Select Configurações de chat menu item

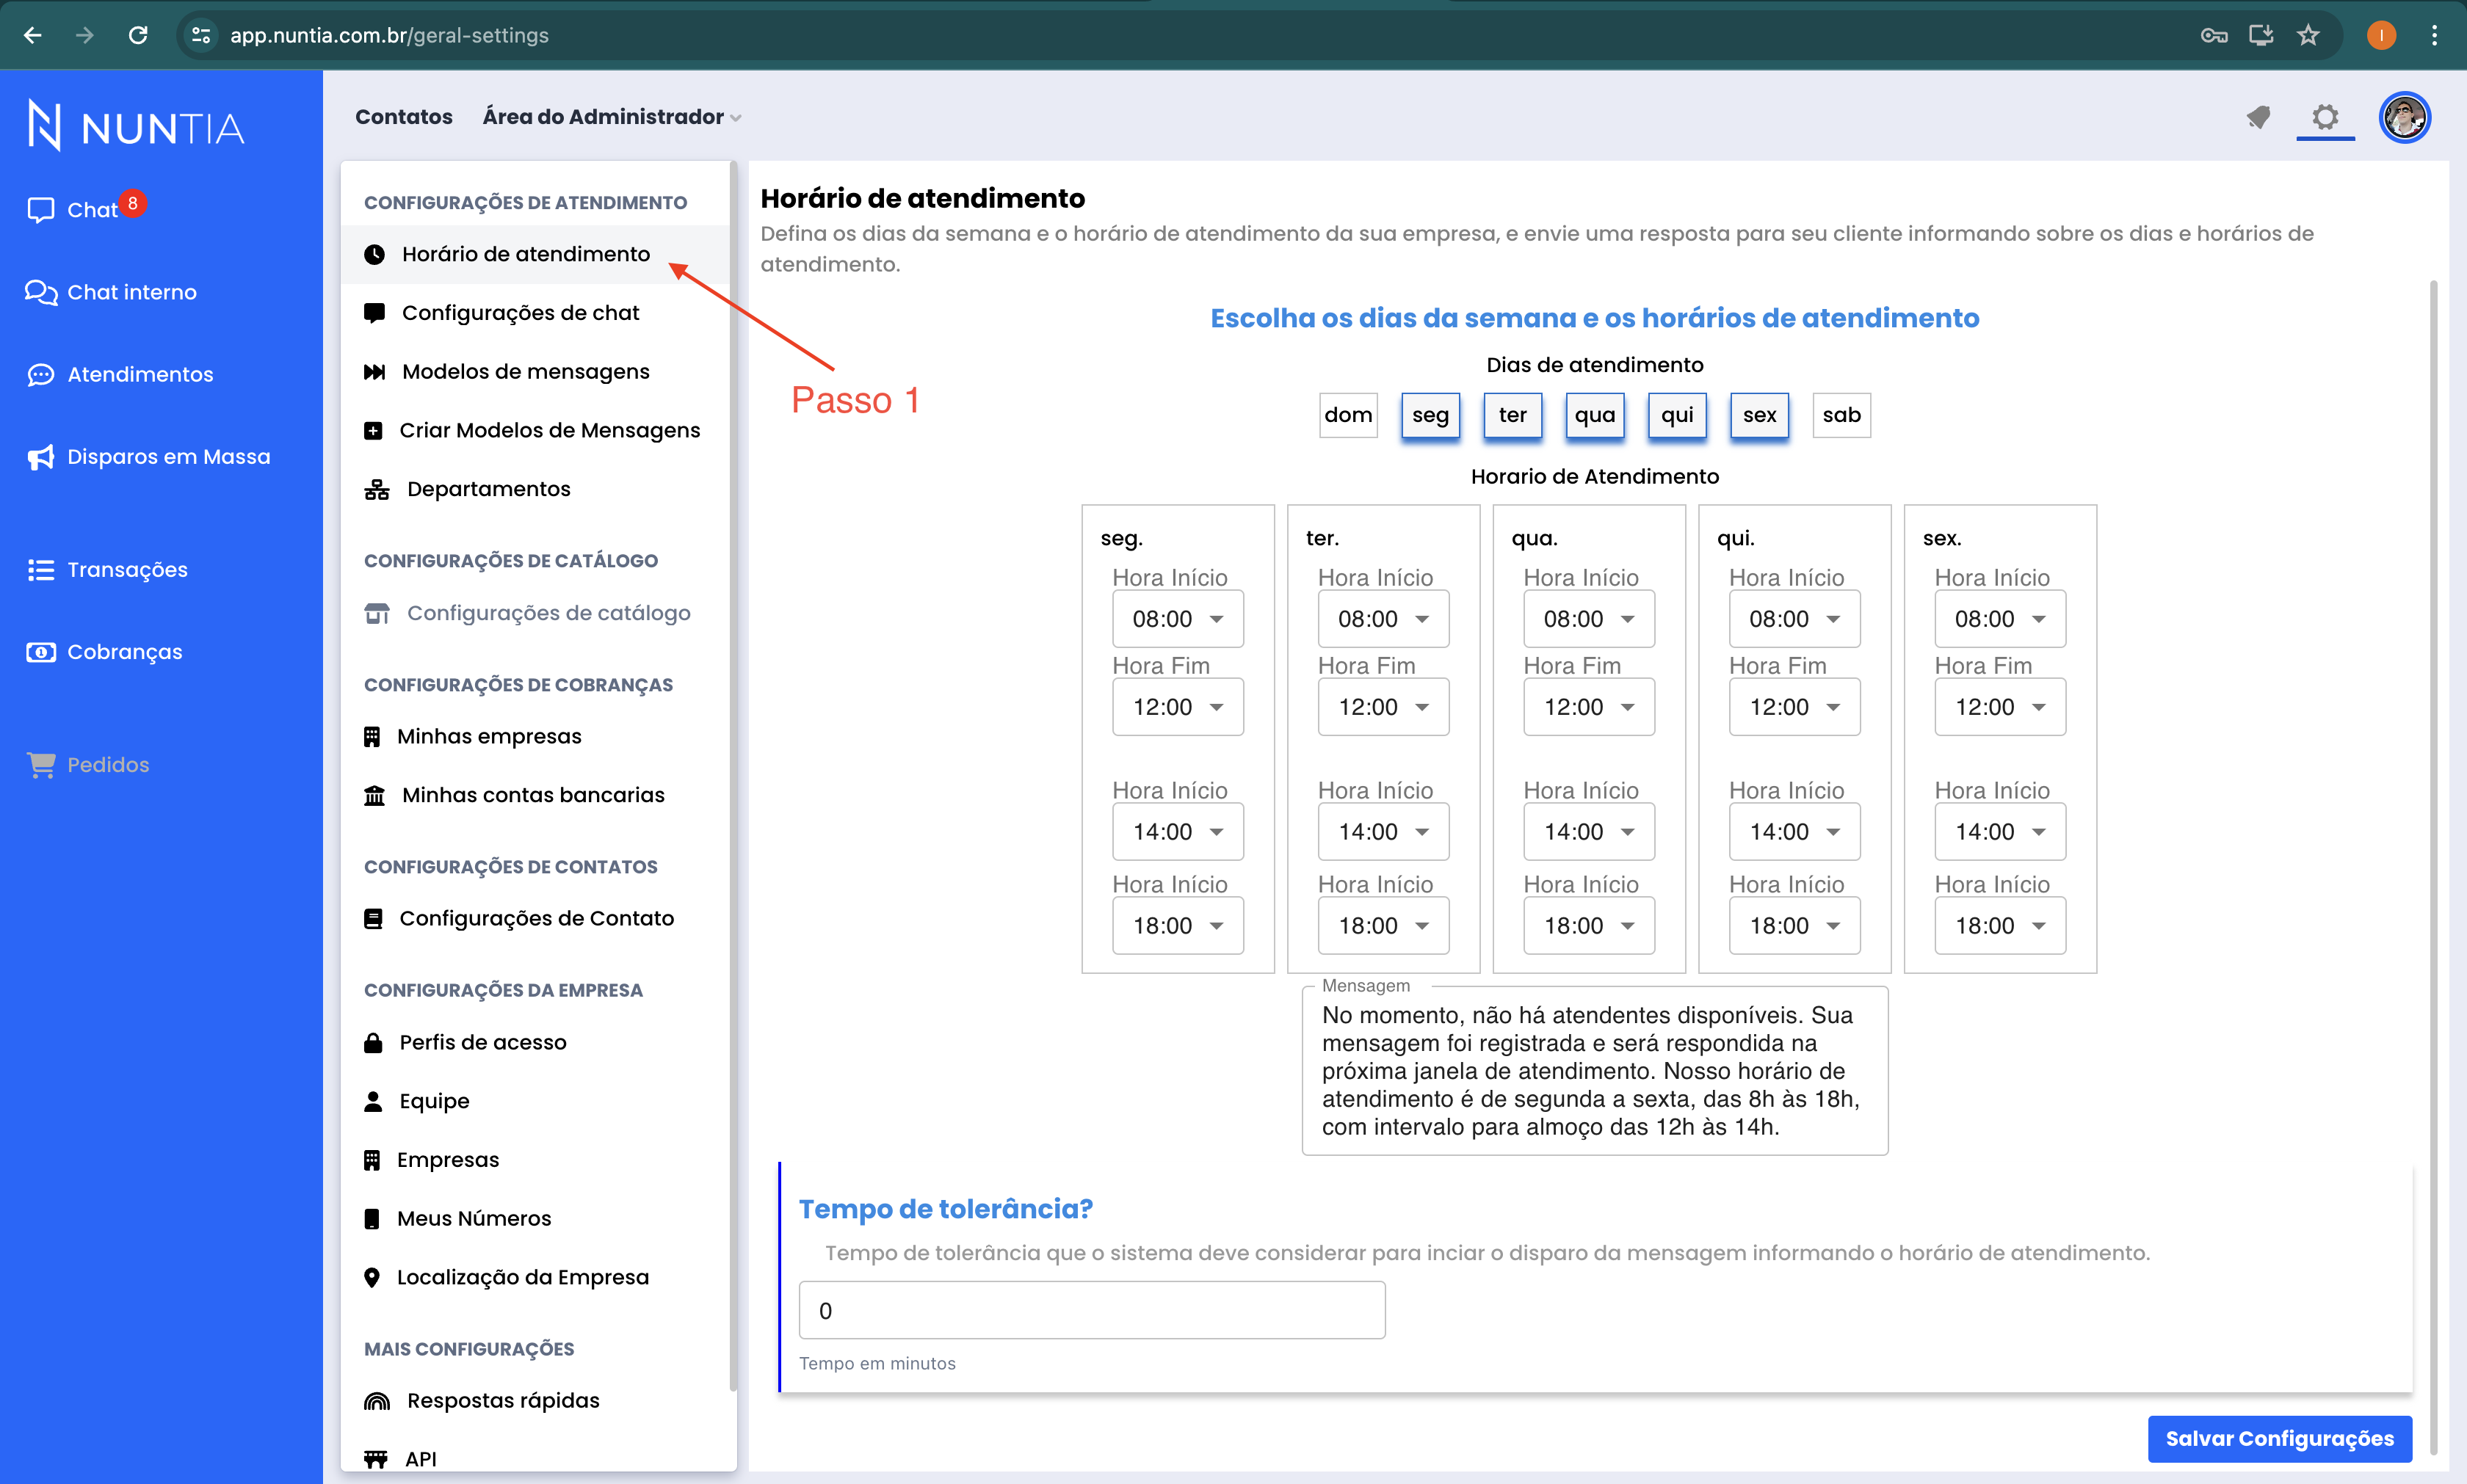point(521,313)
